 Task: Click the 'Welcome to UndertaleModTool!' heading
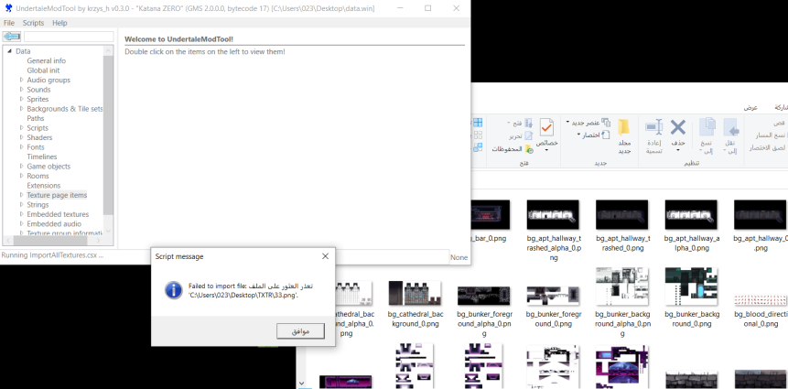pos(178,39)
